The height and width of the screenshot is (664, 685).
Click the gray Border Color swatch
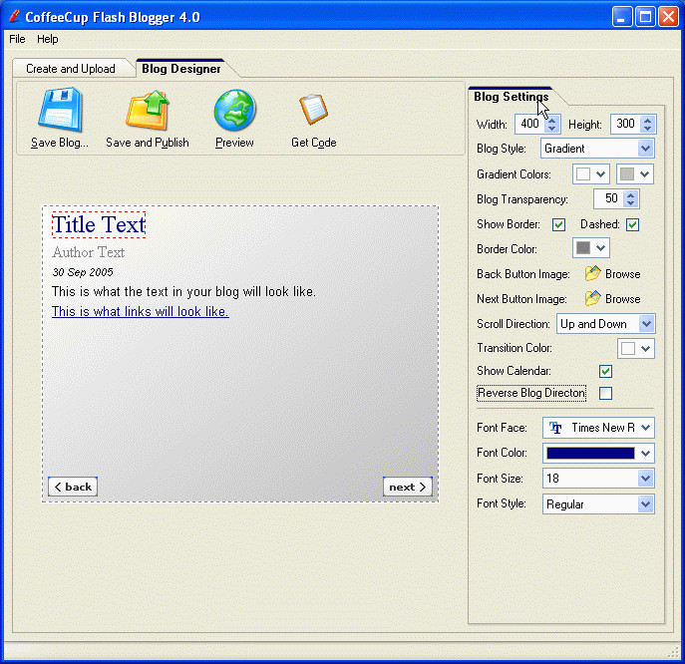click(583, 248)
